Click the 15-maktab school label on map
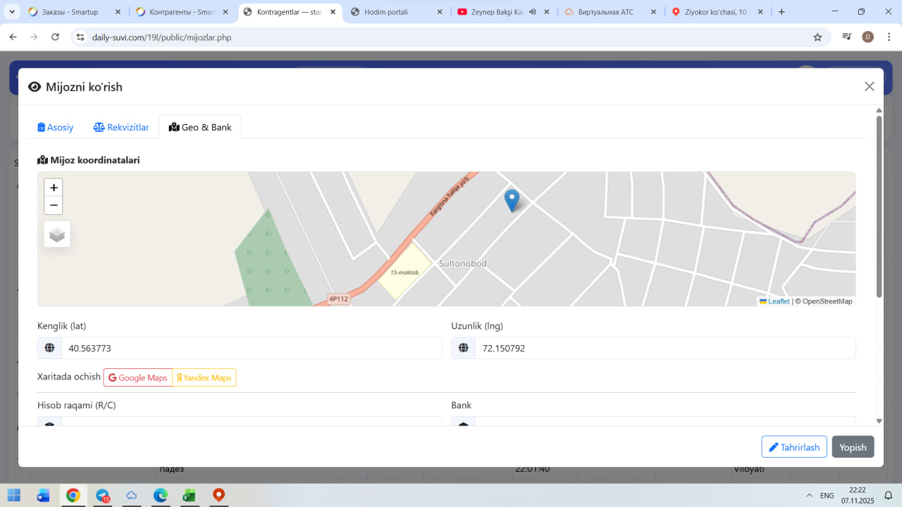902x507 pixels. tap(404, 273)
